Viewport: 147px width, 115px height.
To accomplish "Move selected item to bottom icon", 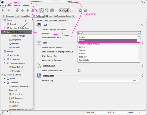I will [x=33, y=10].
